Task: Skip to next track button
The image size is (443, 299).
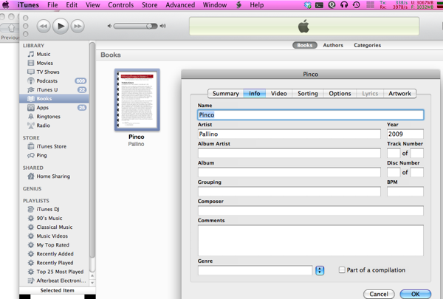Action: tap(78, 27)
